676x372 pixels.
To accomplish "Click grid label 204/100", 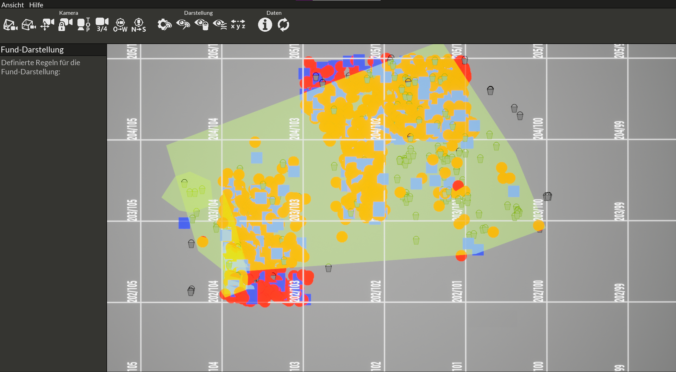I will click(x=538, y=128).
